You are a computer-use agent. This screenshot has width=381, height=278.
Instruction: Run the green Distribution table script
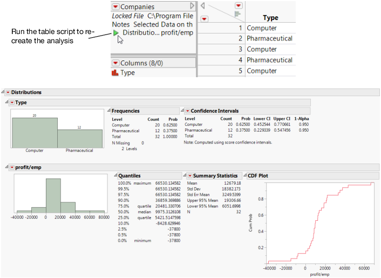[x=115, y=32]
